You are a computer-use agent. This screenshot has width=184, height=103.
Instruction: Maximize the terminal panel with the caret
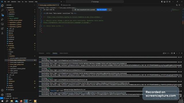pyautogui.click(x=179, y=53)
